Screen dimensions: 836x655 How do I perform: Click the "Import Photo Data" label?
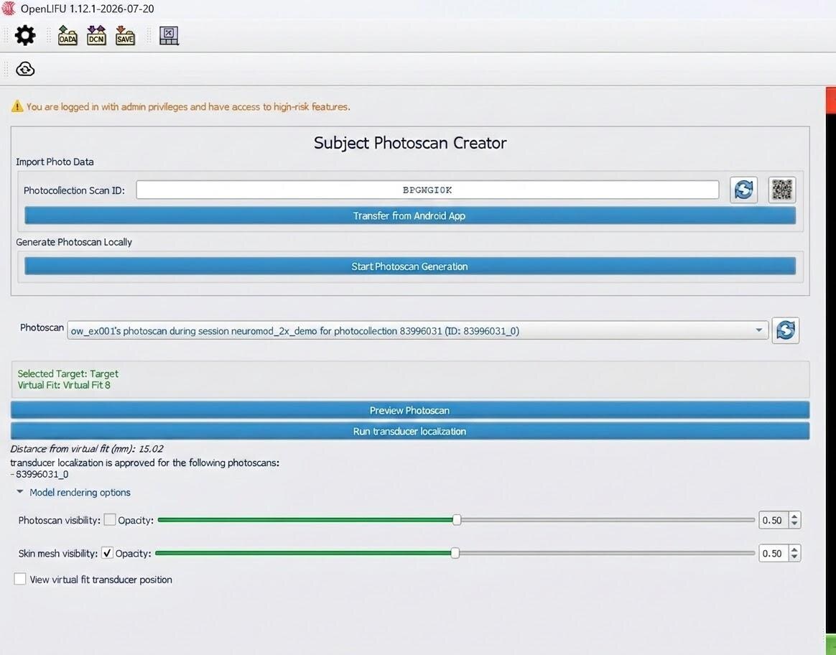(55, 162)
